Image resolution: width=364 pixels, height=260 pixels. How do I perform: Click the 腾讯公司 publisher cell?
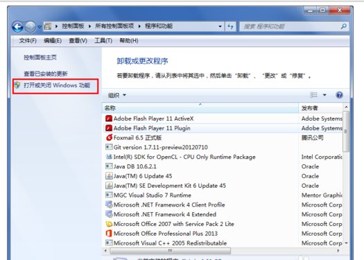(312, 138)
